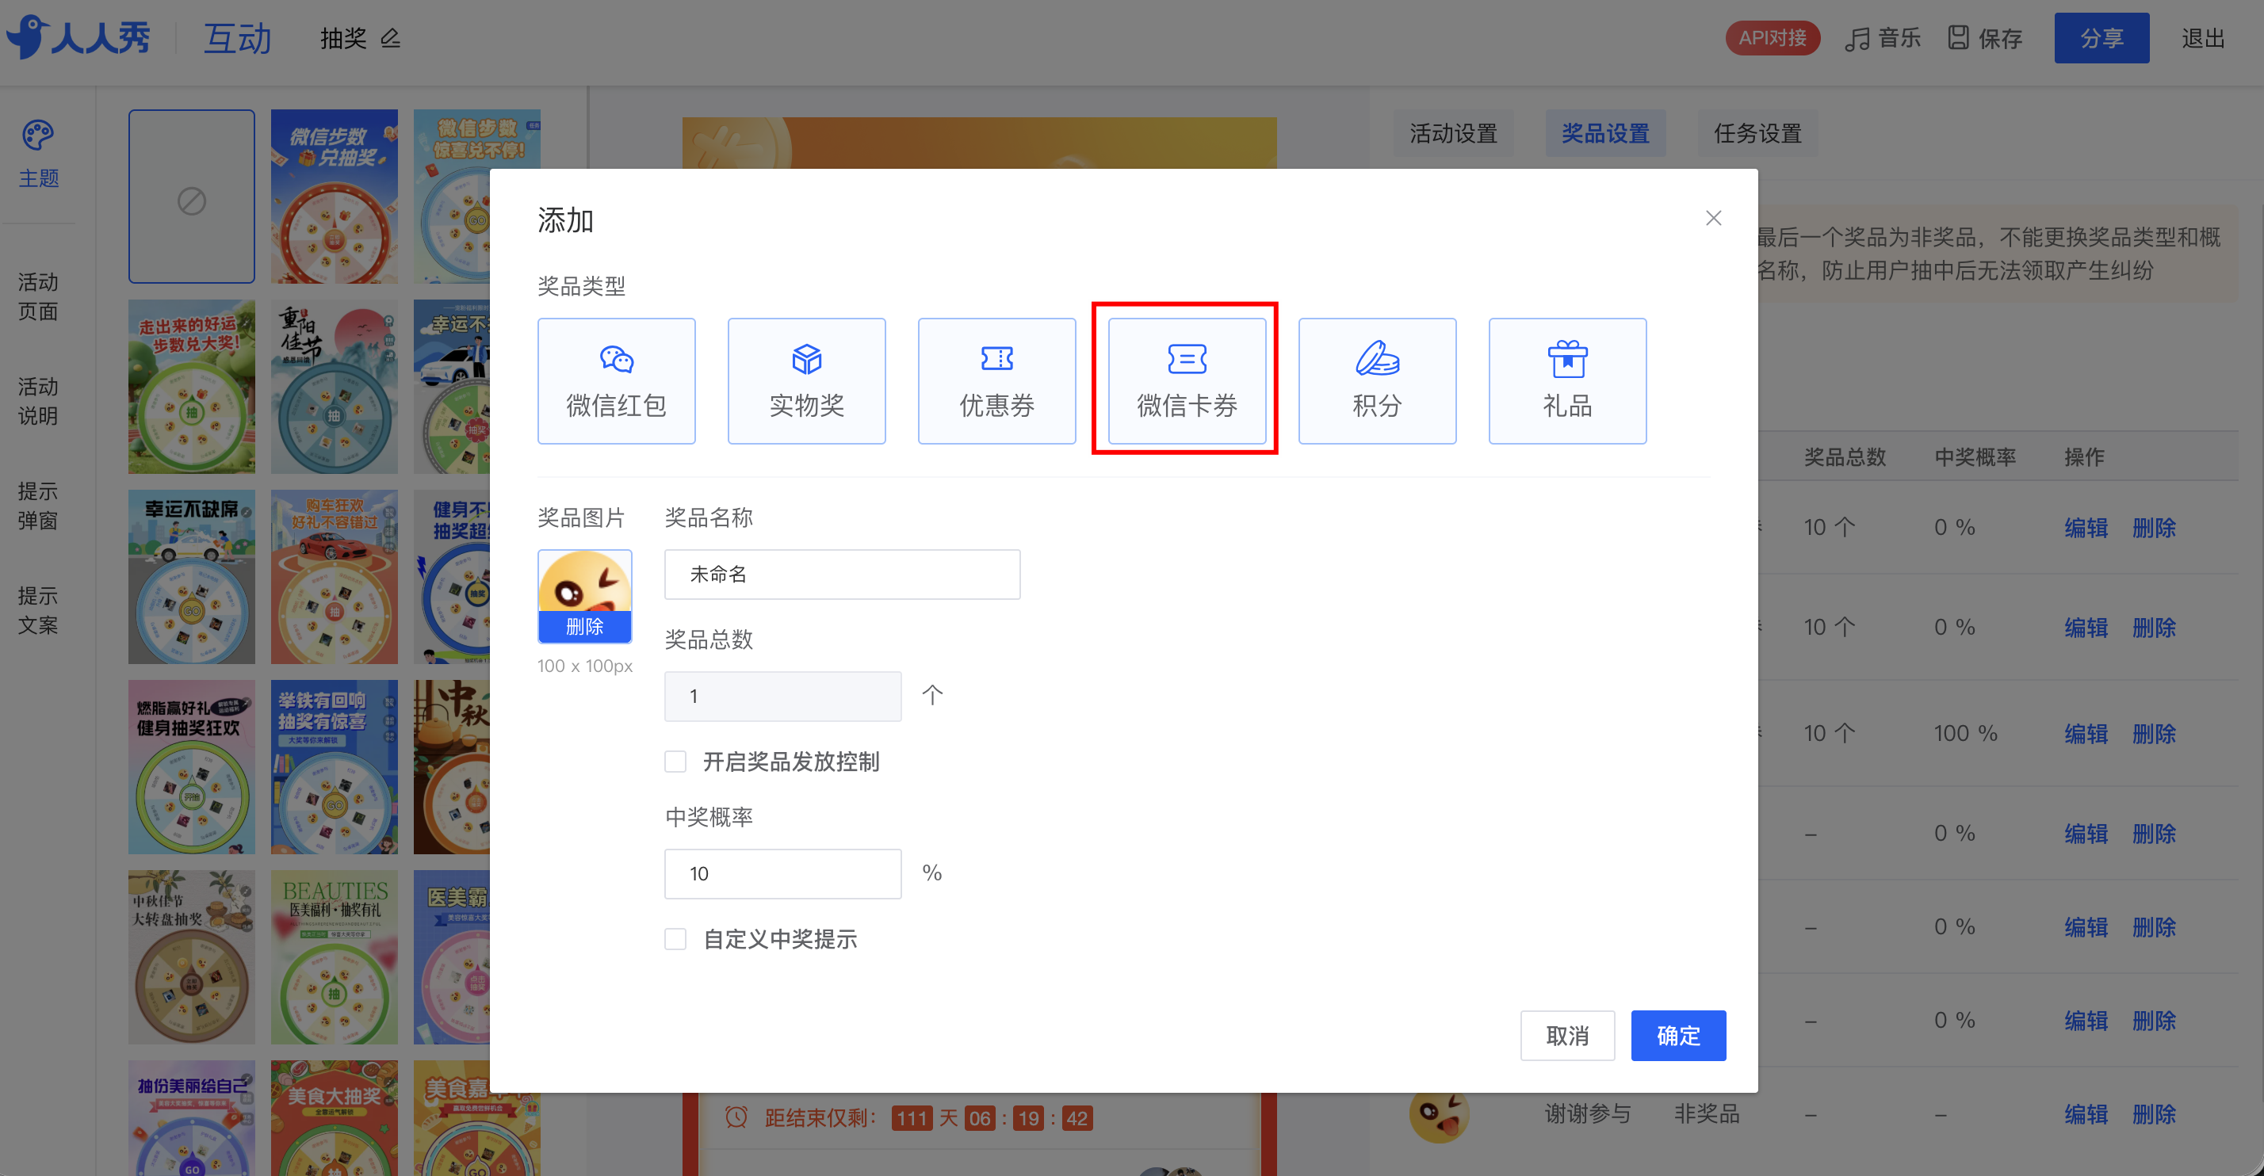Image resolution: width=2264 pixels, height=1176 pixels.
Task: Enable 自定义中奖提示 checkbox
Action: [675, 939]
